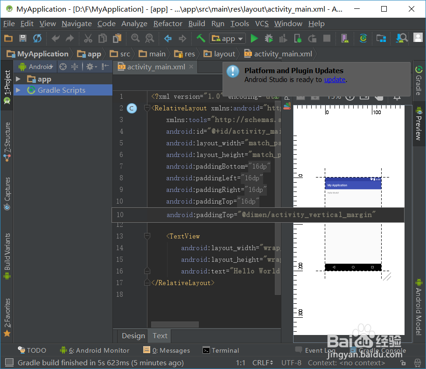Open the VCS menu
This screenshot has width=426, height=369.
coord(262,24)
